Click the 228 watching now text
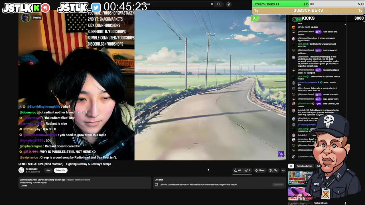This screenshot has width=365, height=205. coord(28,180)
